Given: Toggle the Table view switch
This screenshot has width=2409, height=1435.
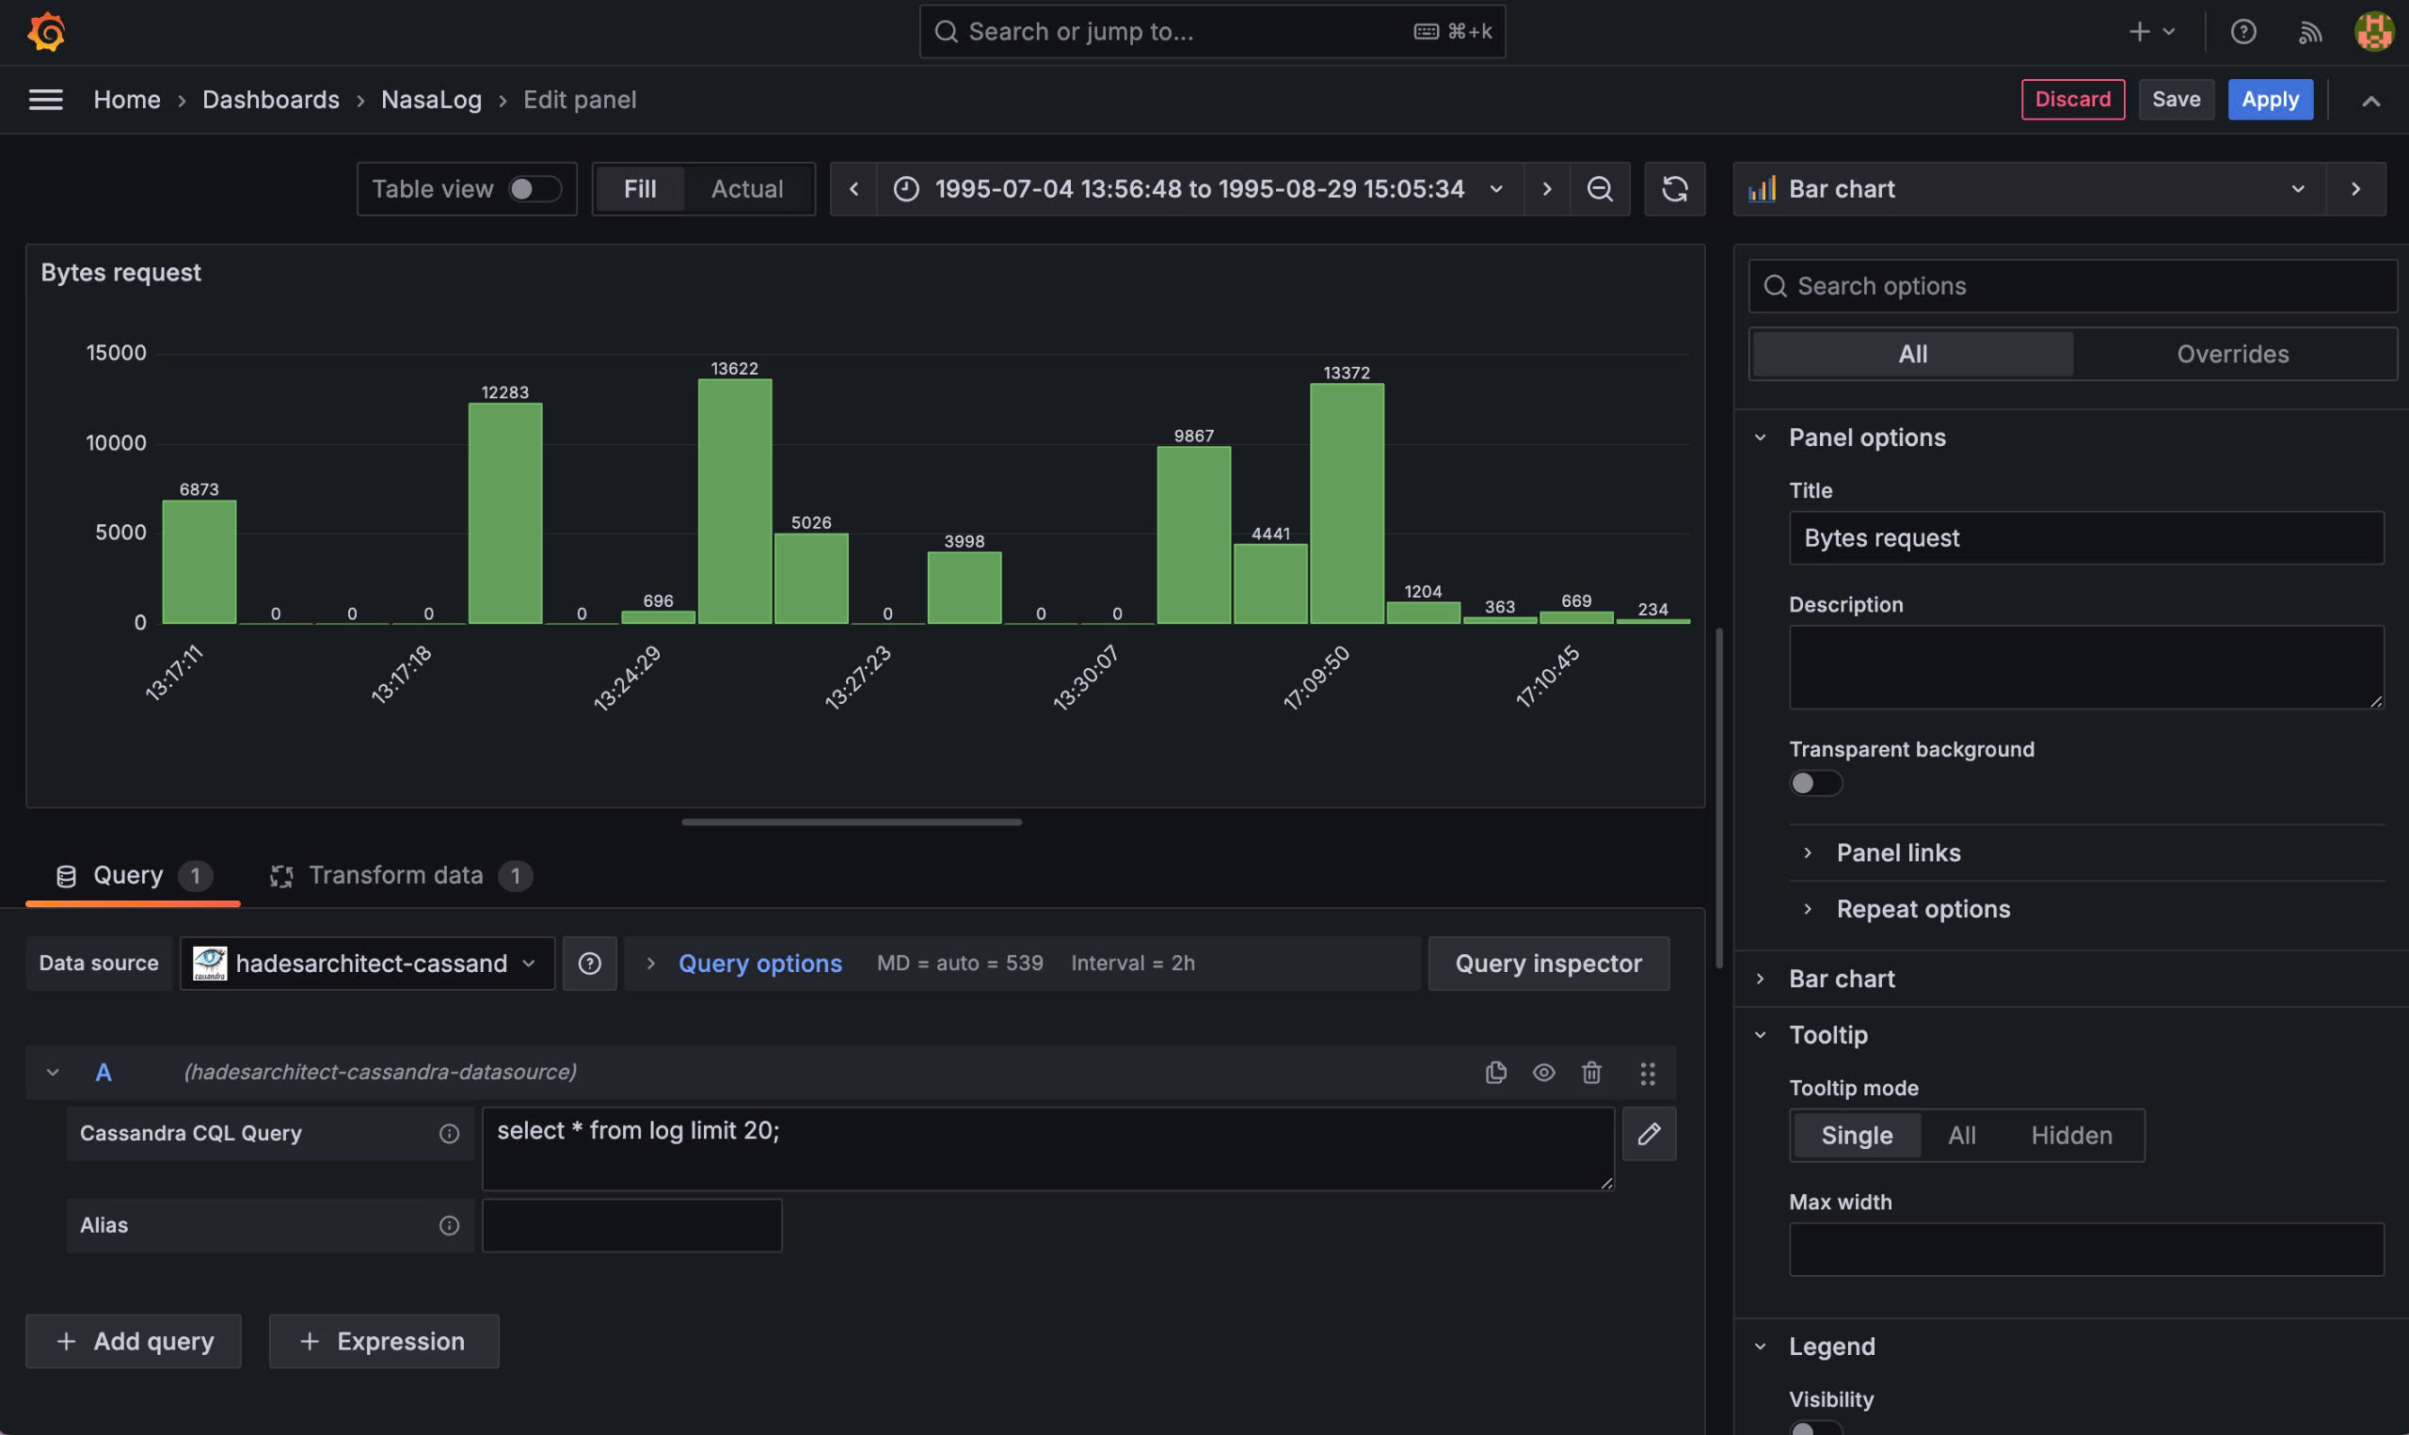Looking at the screenshot, I should (534, 188).
